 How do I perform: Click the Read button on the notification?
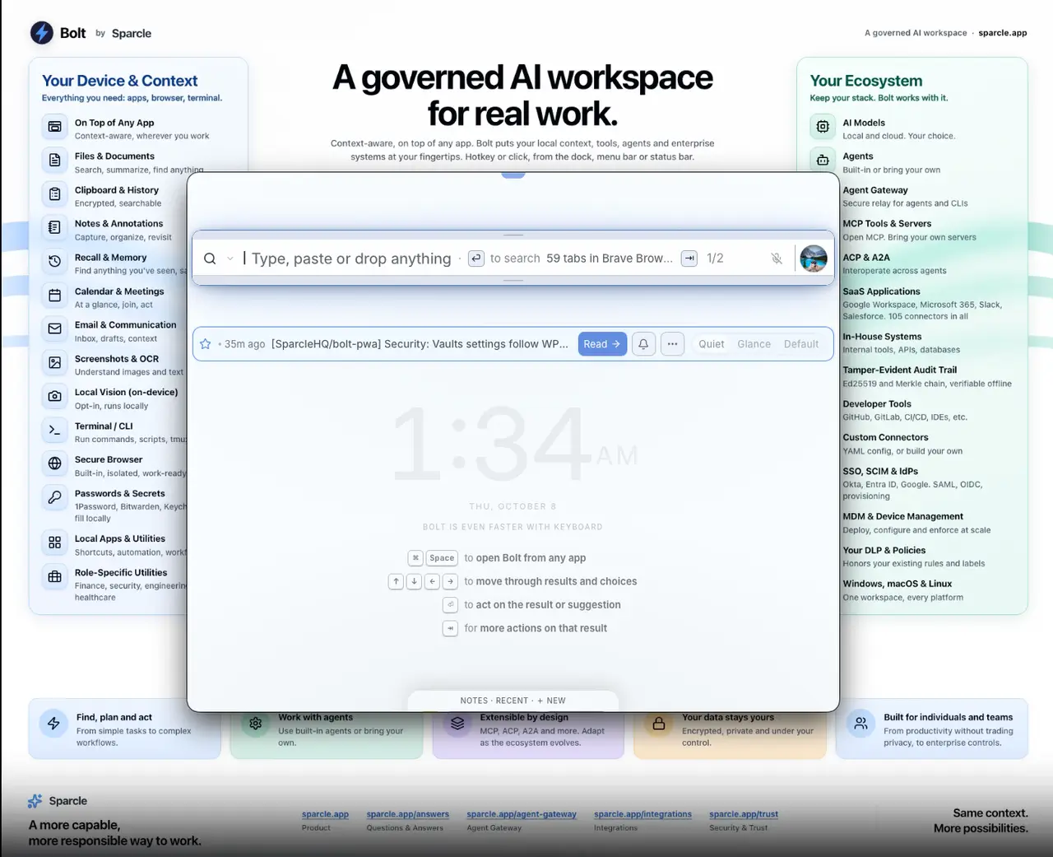[x=602, y=344]
